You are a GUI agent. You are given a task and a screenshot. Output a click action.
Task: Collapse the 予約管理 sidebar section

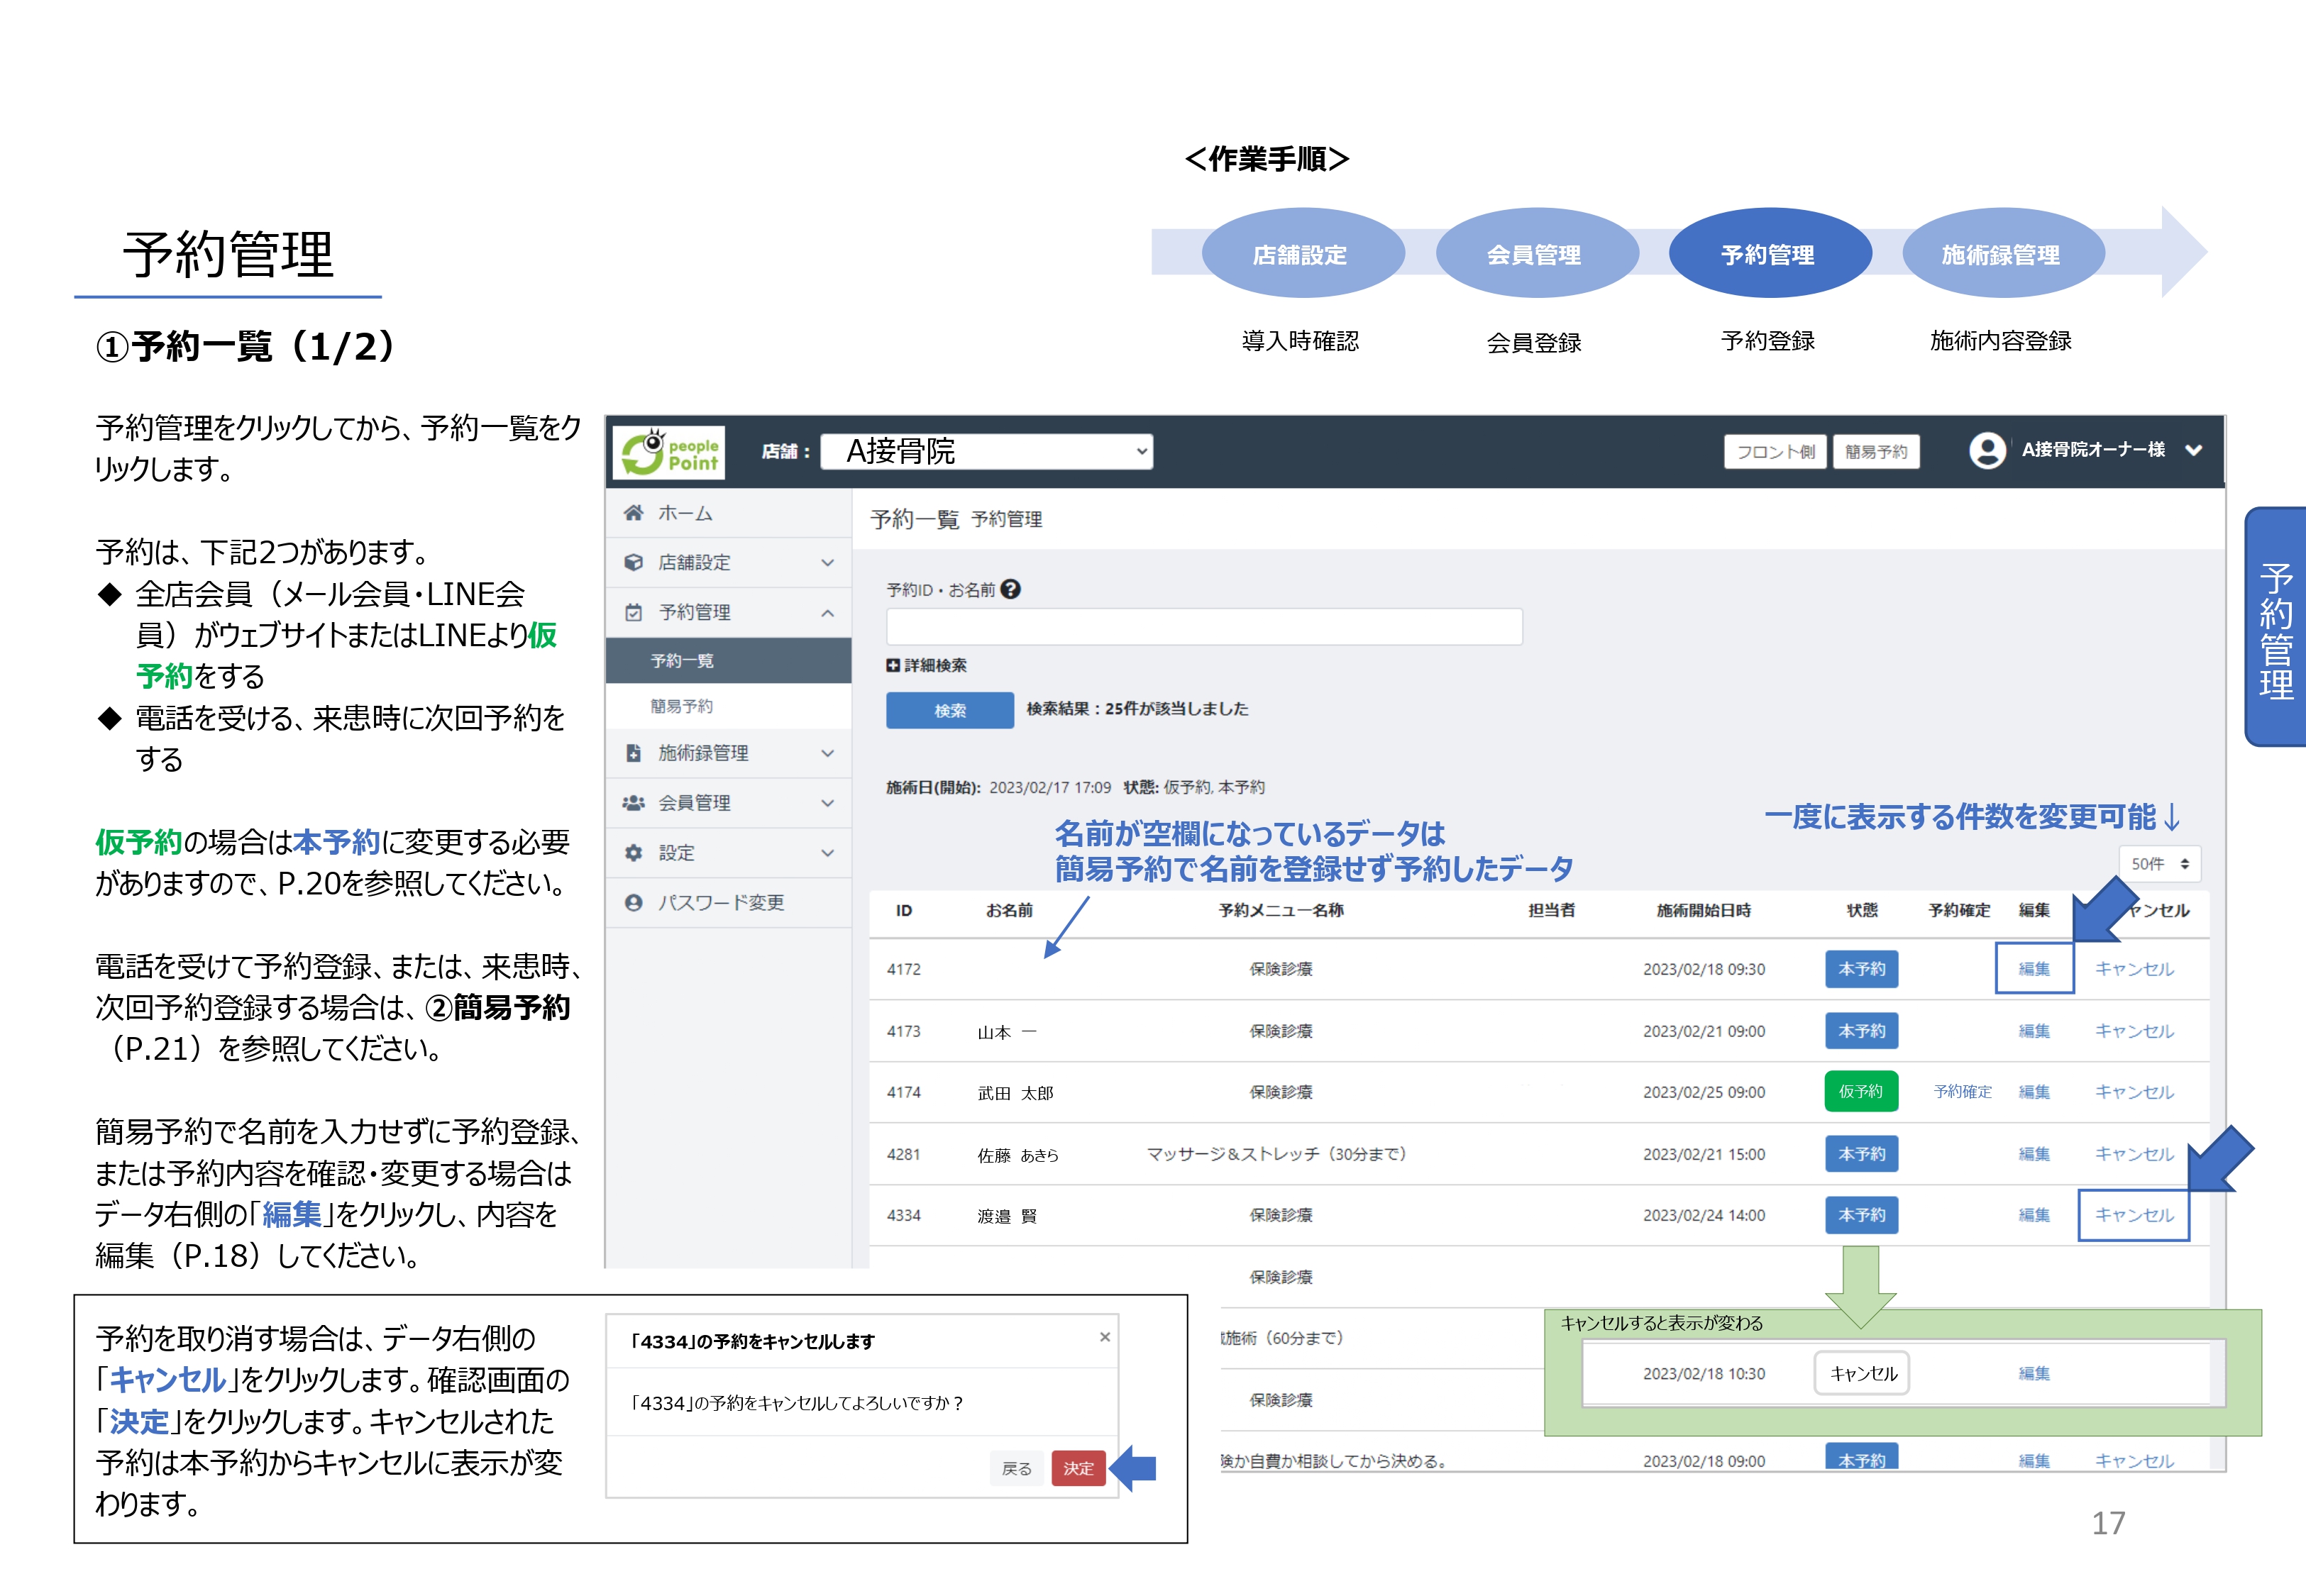827,612
